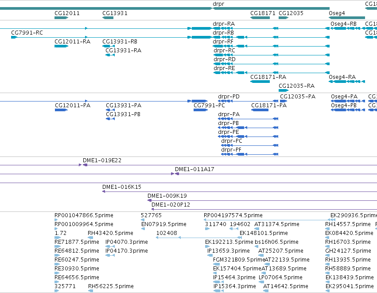Click the DME1-011A17 clone label

click(x=194, y=169)
